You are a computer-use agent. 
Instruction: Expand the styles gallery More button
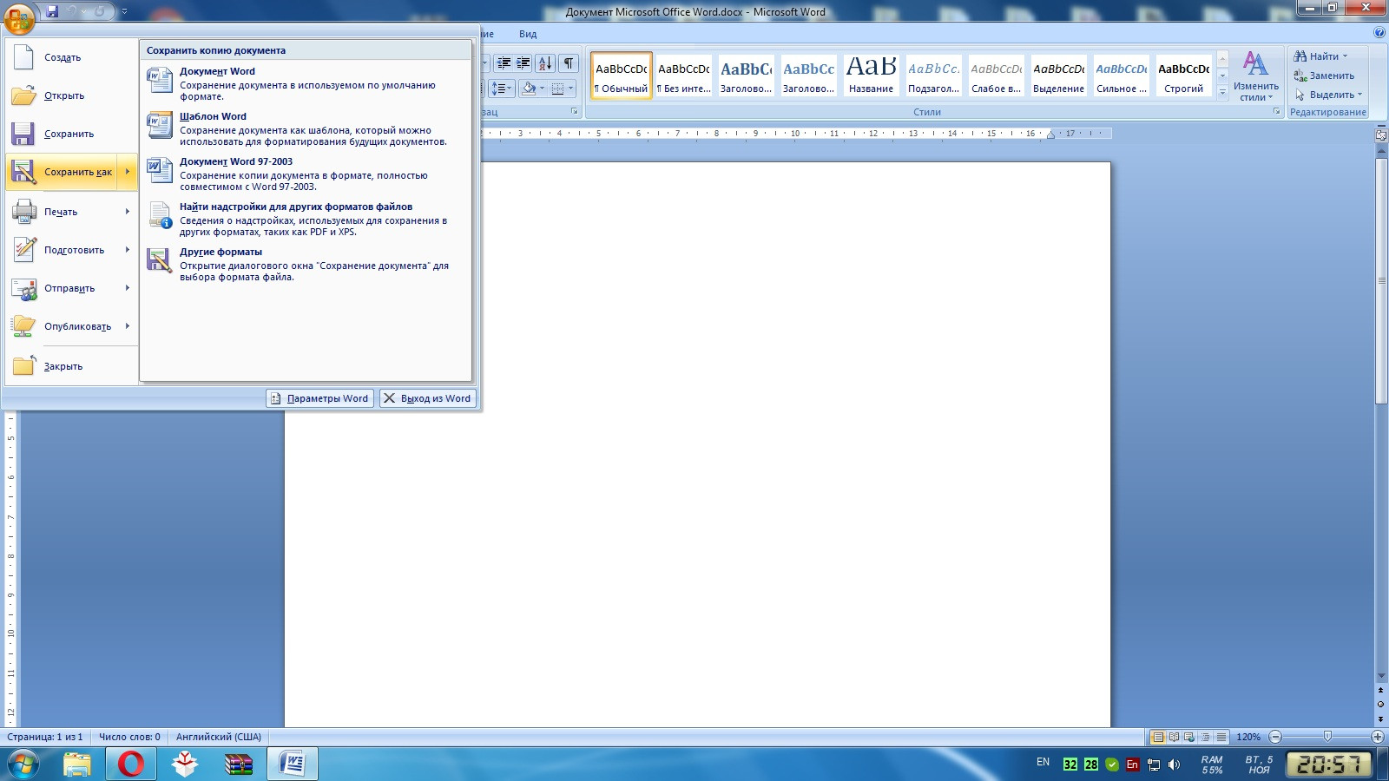[1222, 92]
